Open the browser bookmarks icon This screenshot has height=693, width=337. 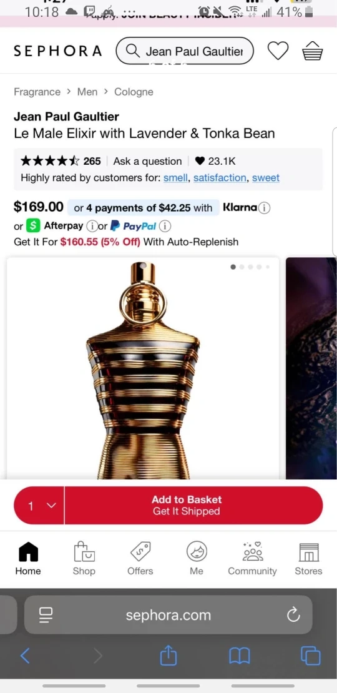tap(240, 656)
